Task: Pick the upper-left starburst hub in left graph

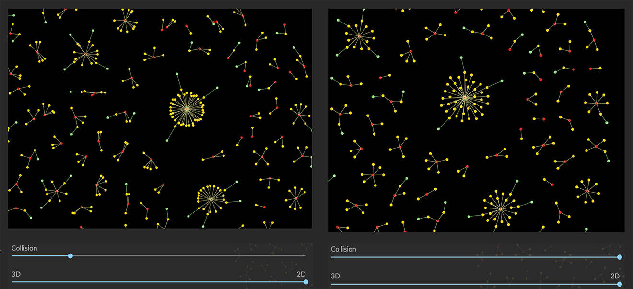Action: point(86,54)
